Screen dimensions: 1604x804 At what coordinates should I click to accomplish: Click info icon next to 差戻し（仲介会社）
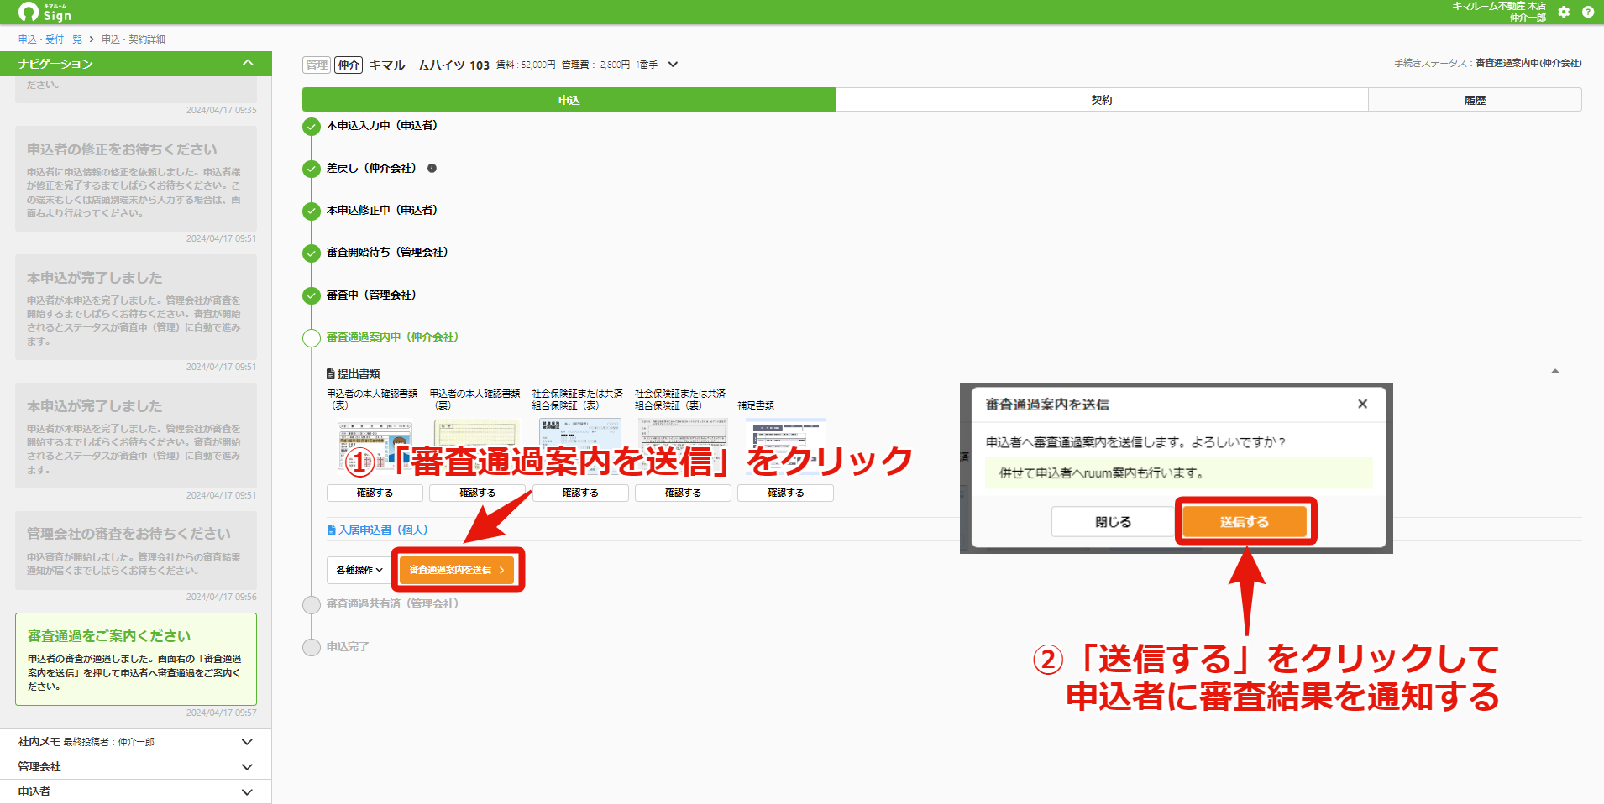pos(432,169)
